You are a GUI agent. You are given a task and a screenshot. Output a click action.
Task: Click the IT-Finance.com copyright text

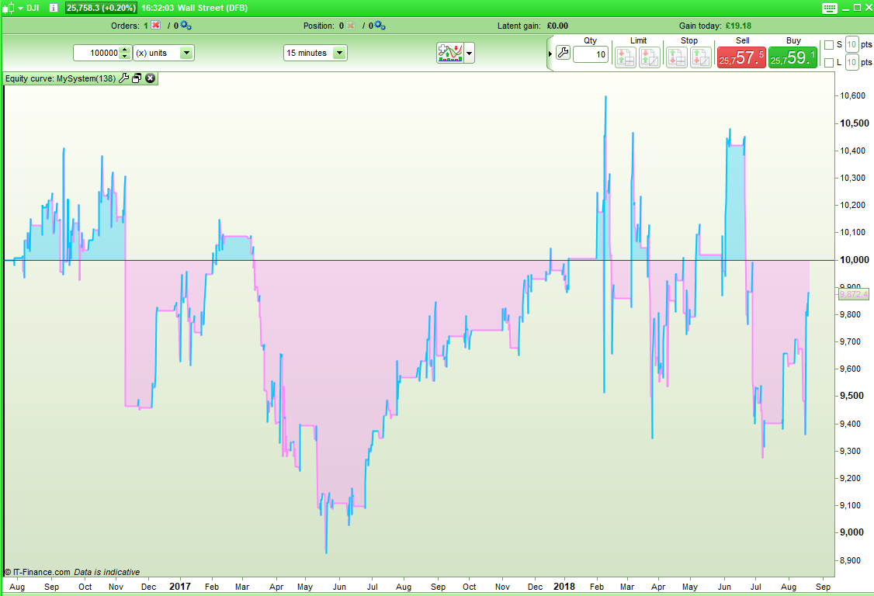click(37, 572)
